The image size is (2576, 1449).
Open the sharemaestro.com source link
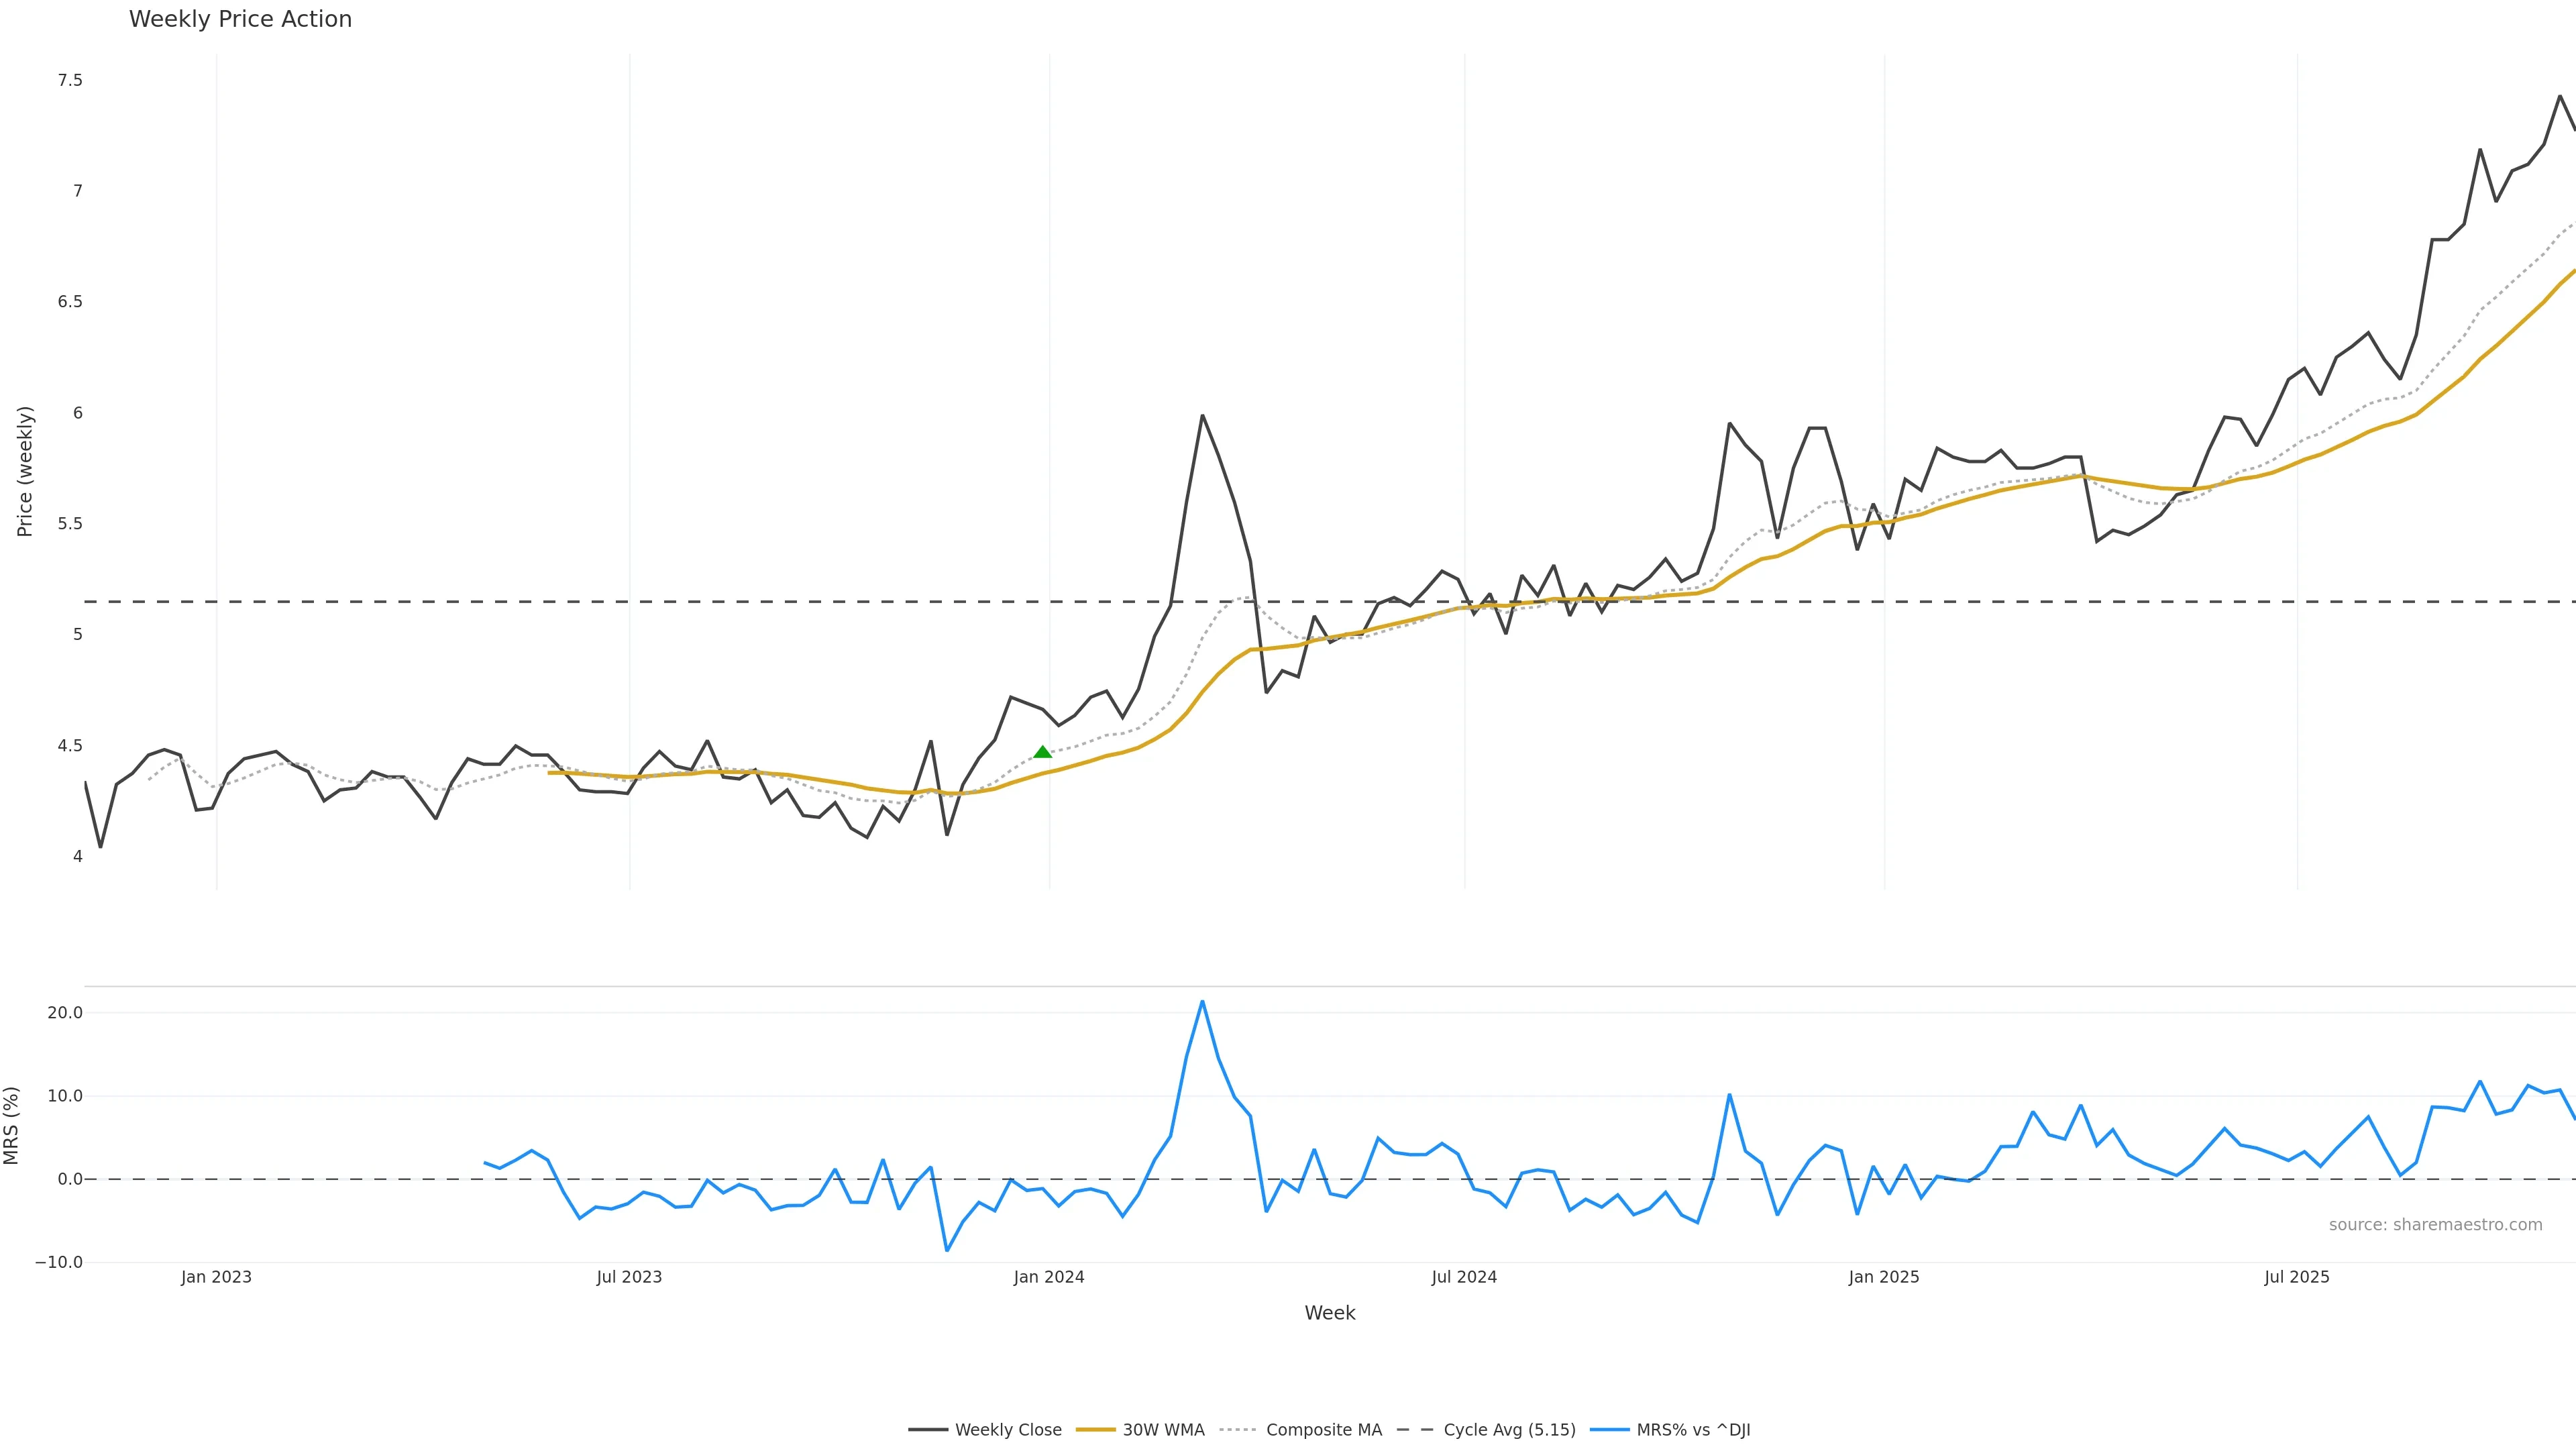tap(2435, 1225)
